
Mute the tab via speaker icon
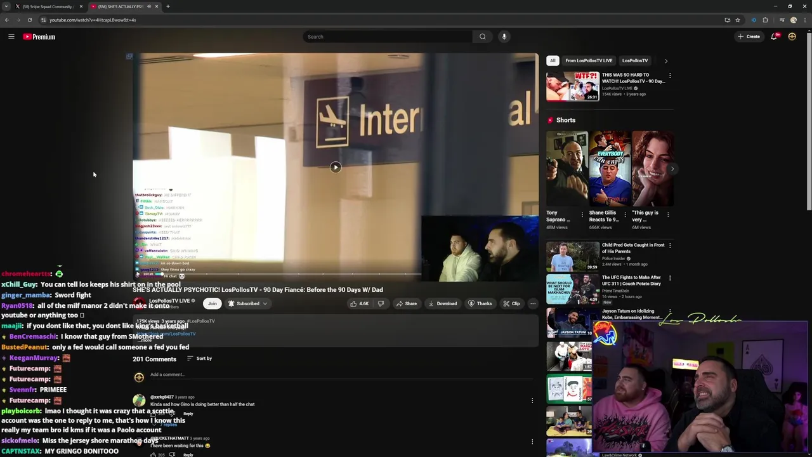point(149,6)
